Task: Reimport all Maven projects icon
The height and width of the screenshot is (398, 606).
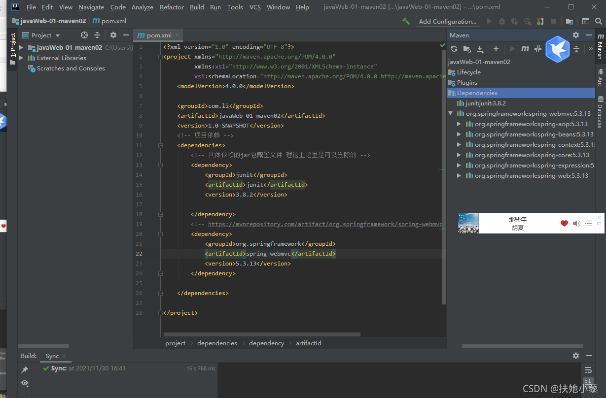Action: click(x=454, y=49)
